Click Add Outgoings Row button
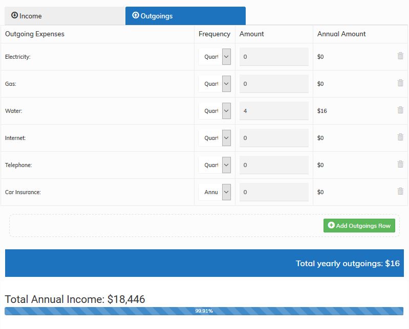This screenshot has height=329, width=409. point(359,225)
